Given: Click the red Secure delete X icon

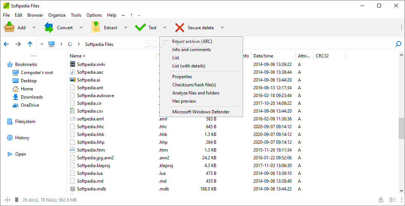Looking at the screenshot, I should pyautogui.click(x=179, y=27).
